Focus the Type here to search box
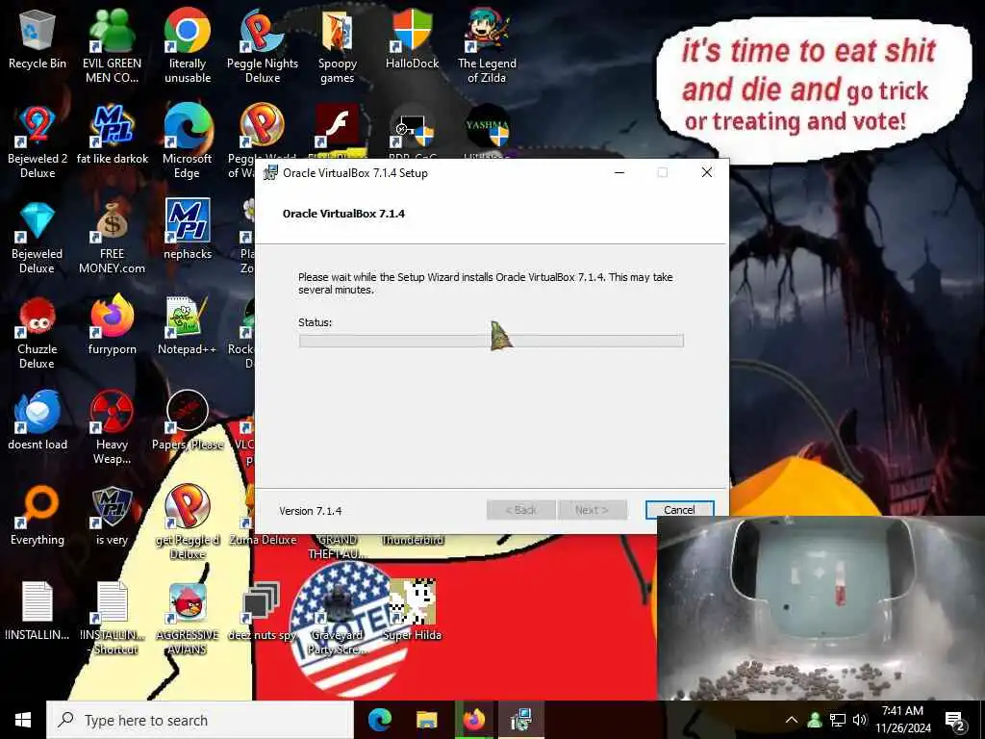This screenshot has height=739, width=985. 200,720
